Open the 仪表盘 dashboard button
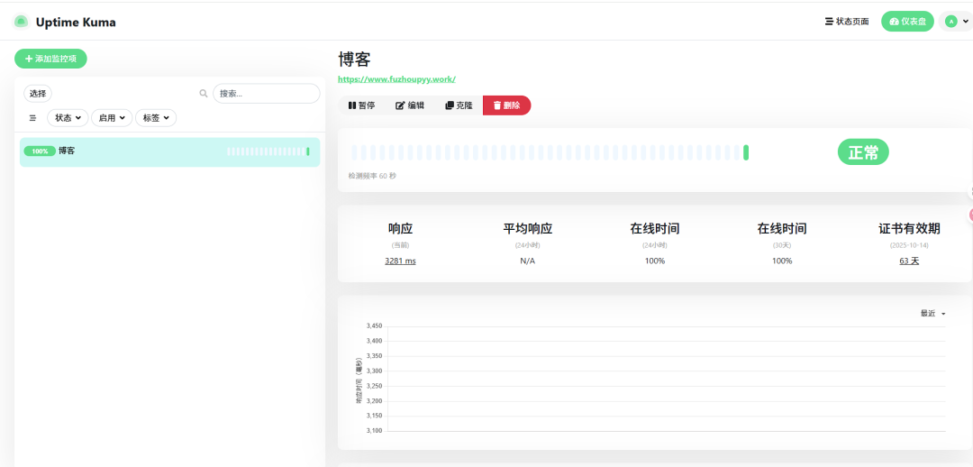This screenshot has height=467, width=973. click(907, 21)
